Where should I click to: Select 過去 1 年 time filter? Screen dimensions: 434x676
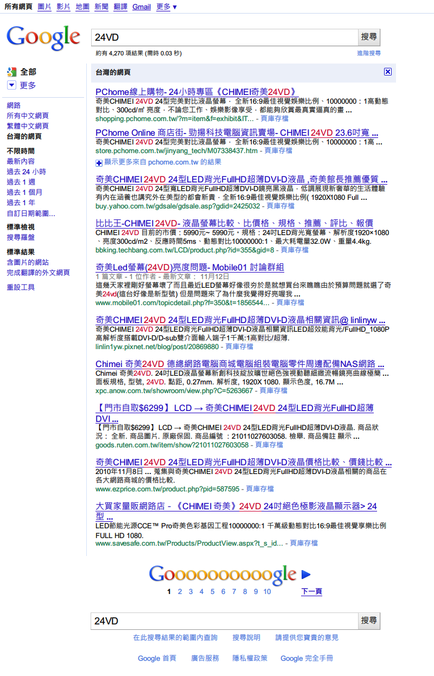click(x=21, y=203)
